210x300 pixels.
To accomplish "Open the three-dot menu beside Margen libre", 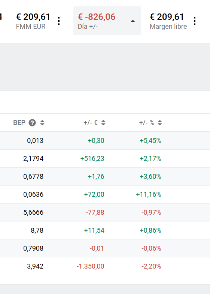I will [x=195, y=21].
